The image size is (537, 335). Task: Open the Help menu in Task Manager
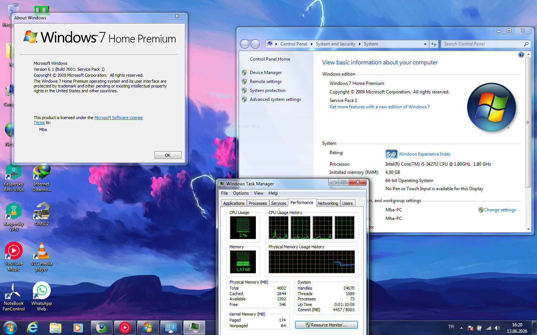coord(273,193)
